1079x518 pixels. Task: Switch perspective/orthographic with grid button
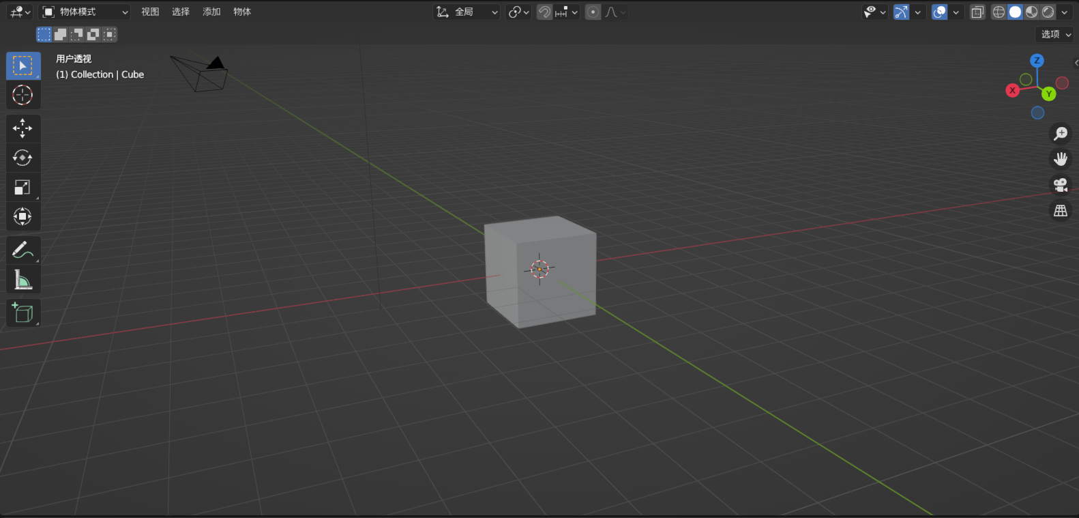click(1061, 211)
